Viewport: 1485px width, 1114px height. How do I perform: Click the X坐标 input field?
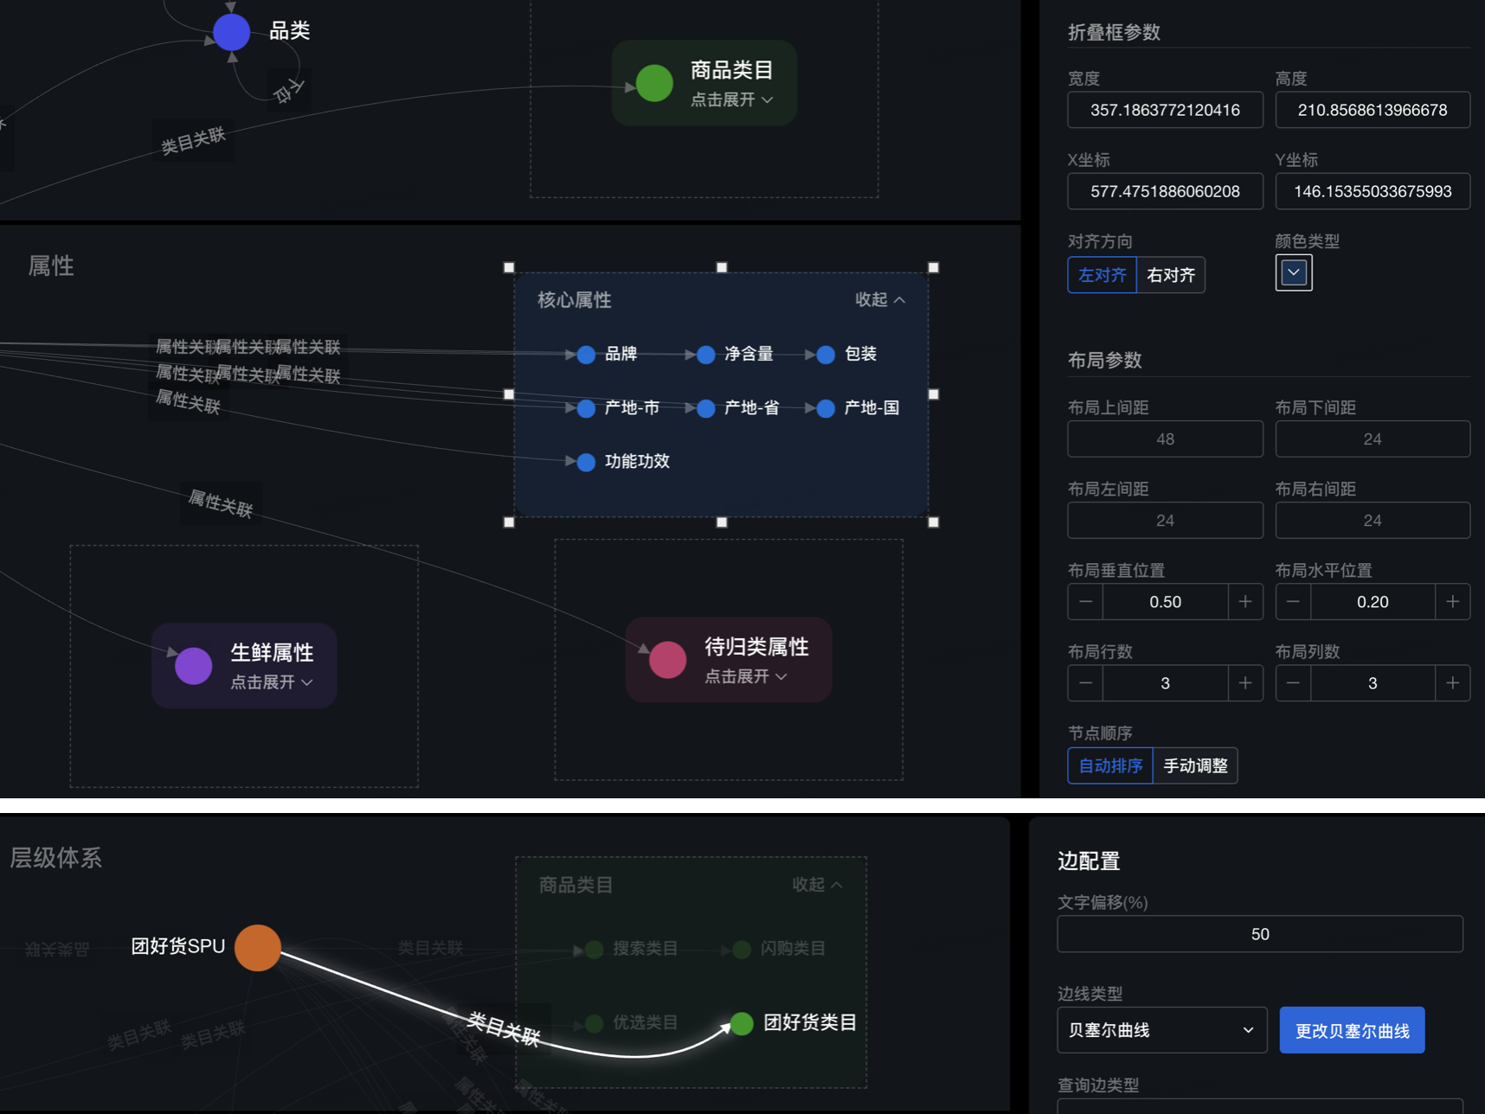pos(1165,191)
